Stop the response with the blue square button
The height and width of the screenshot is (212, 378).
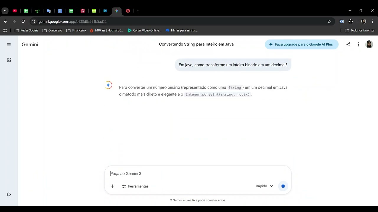pos(283,186)
